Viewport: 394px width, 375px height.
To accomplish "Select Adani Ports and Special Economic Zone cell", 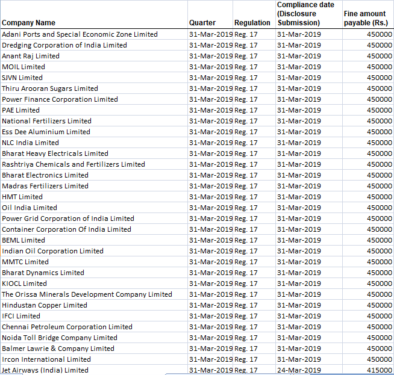I will (80, 34).
